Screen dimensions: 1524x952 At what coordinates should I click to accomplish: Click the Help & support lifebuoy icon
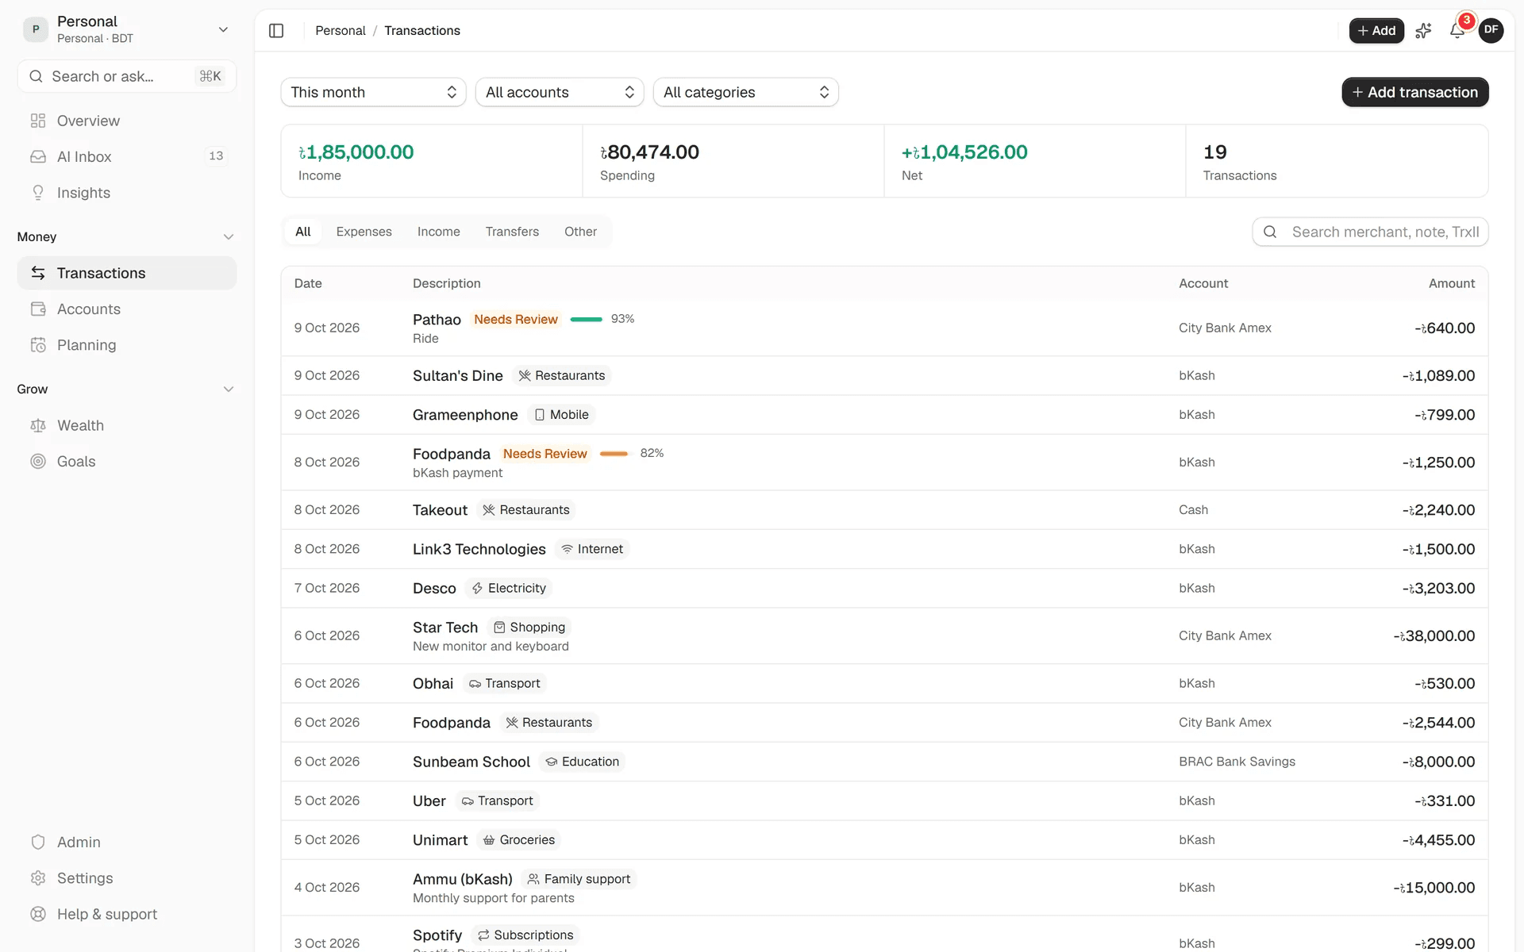tap(38, 914)
